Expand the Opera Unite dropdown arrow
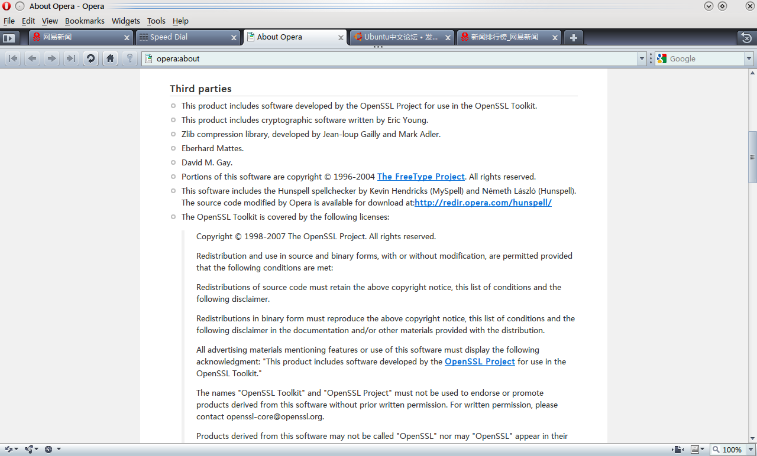This screenshot has width=757, height=456. [x=37, y=450]
